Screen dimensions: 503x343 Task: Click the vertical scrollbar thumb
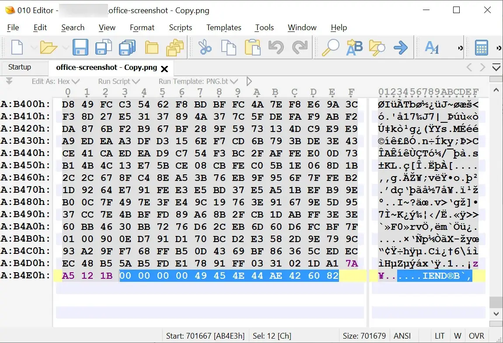(x=496, y=302)
